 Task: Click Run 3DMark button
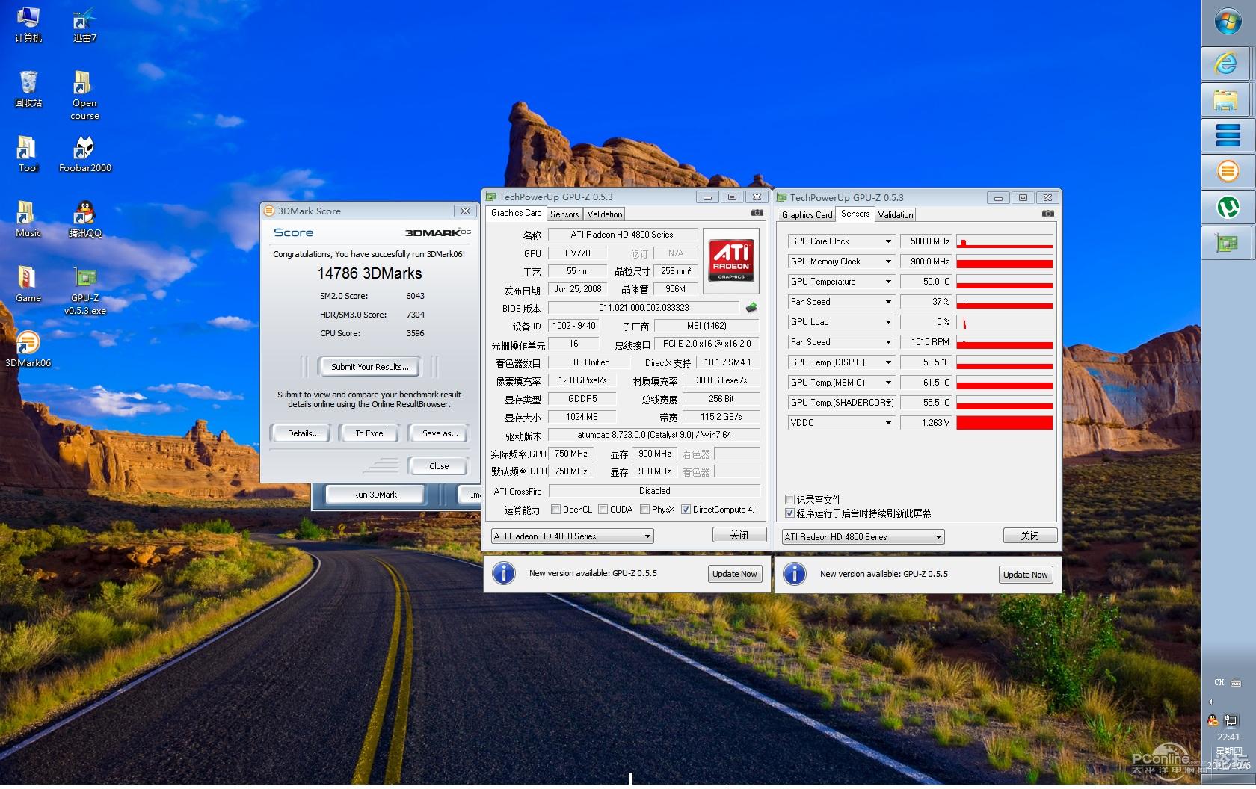375,495
